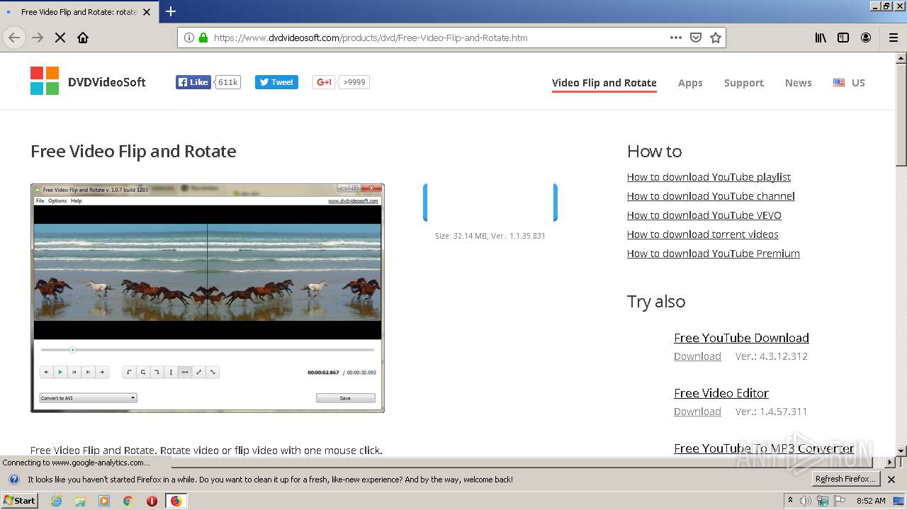Viewport: 907px width, 510px height.
Task: Stop loading the current page
Action: click(60, 38)
